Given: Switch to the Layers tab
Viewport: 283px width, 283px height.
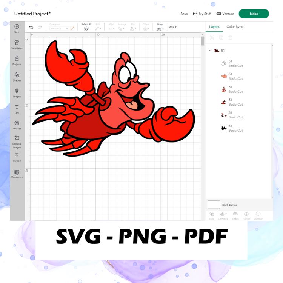Looking at the screenshot, I should point(214,27).
